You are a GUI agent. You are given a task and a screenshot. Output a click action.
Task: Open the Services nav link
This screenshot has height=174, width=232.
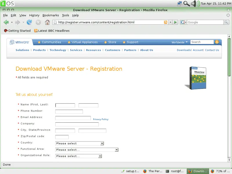pyautogui.click(x=76, y=50)
